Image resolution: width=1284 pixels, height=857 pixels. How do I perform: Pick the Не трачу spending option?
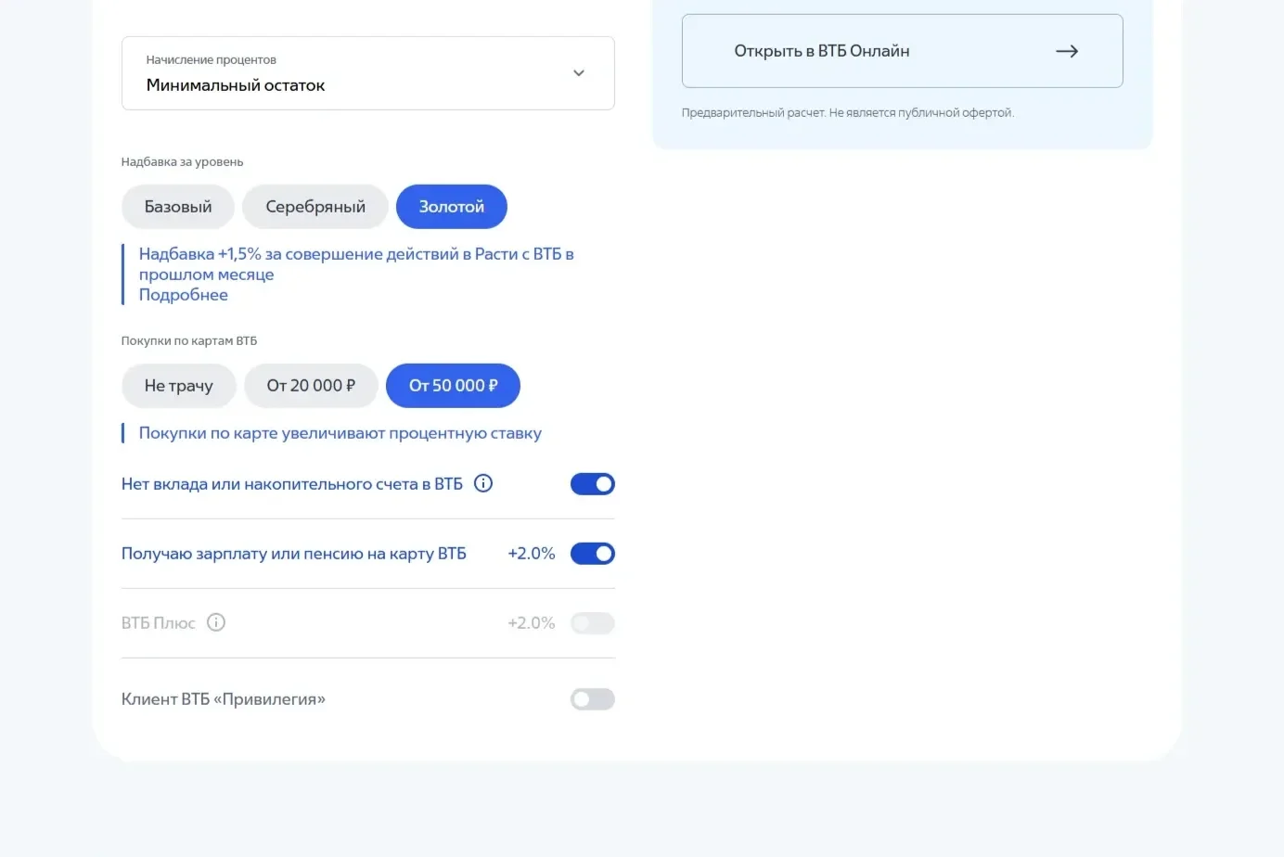coord(179,386)
